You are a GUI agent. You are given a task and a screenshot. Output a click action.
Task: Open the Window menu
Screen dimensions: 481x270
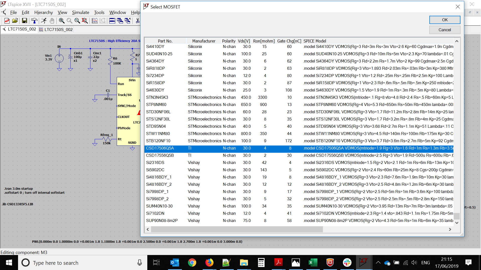coord(117,12)
